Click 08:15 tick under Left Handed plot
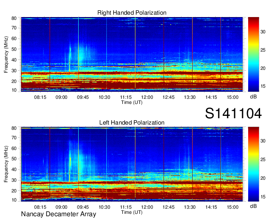 (x=40, y=207)
